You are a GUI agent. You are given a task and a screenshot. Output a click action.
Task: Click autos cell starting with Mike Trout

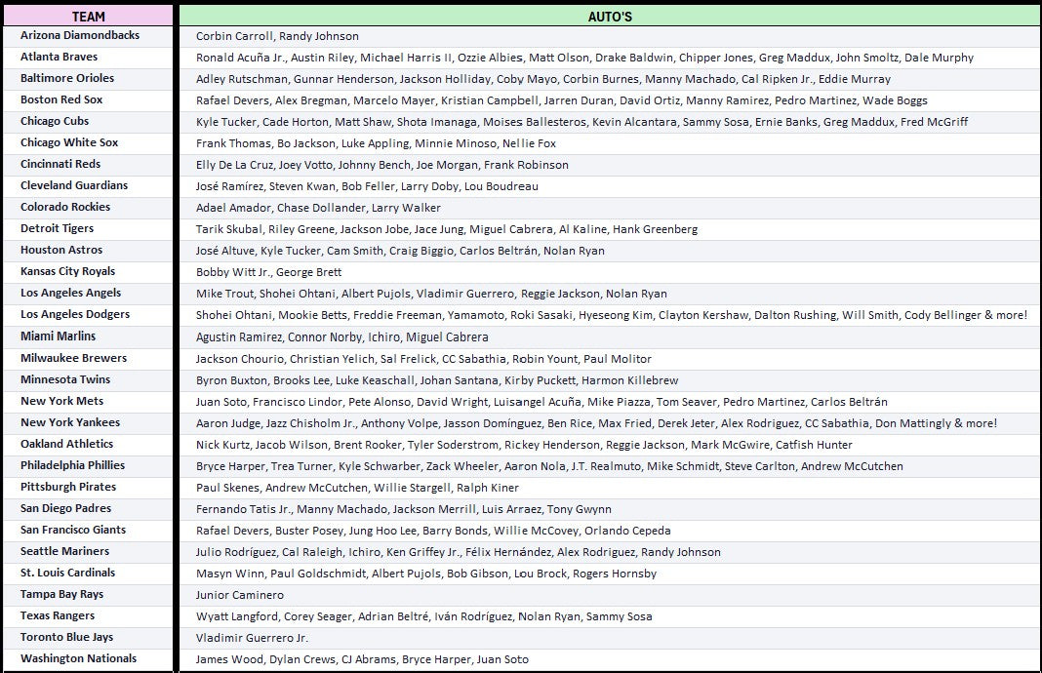(x=610, y=294)
